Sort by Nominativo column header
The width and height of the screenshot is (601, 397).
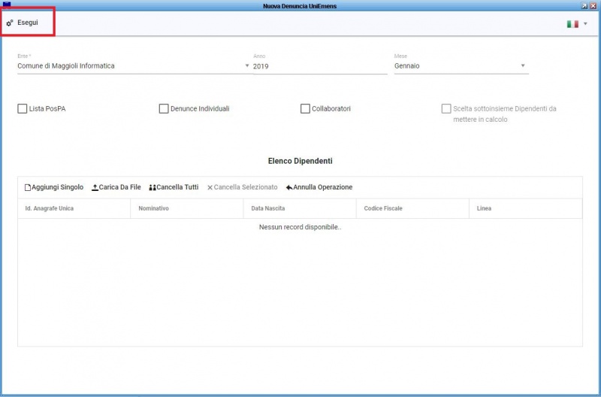[x=154, y=208]
